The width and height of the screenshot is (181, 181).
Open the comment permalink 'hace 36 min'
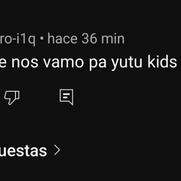86,38
